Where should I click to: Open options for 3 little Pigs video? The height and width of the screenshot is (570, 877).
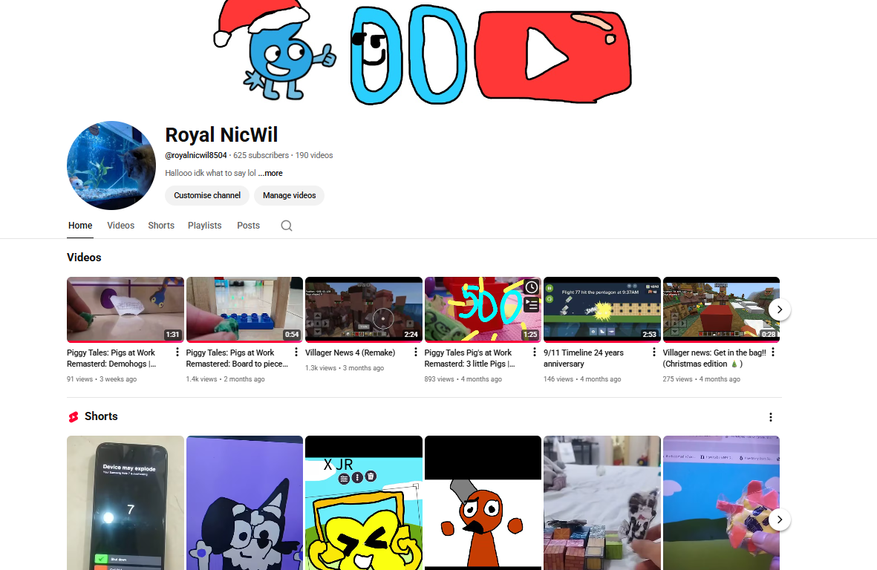point(535,352)
